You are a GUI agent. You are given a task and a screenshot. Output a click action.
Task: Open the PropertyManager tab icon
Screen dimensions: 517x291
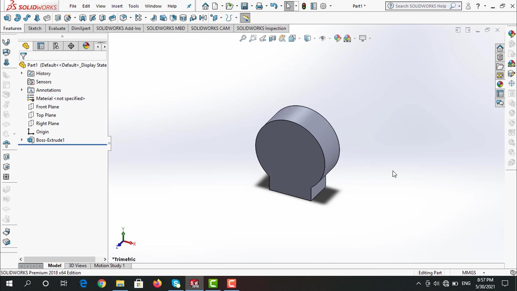[x=41, y=46]
